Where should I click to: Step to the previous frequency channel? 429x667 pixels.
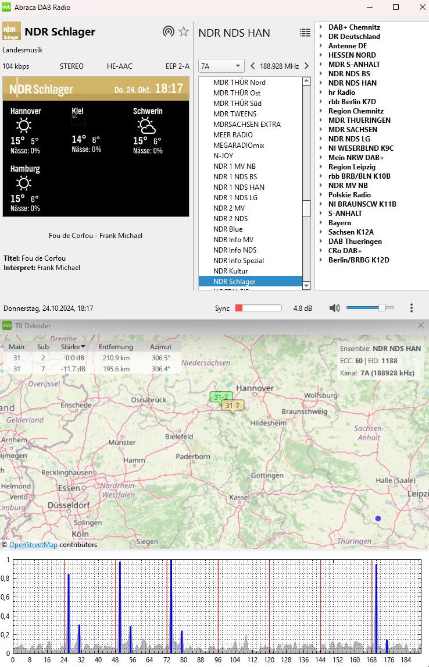[253, 66]
